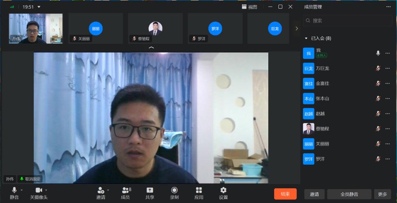Open the 视图 view layout menu
Viewport: 397px width, 203px height.
249,7
